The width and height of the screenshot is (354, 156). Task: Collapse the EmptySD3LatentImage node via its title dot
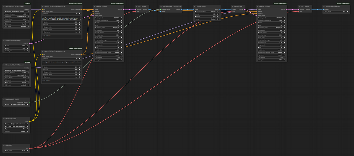pyautogui.click(x=4, y=41)
